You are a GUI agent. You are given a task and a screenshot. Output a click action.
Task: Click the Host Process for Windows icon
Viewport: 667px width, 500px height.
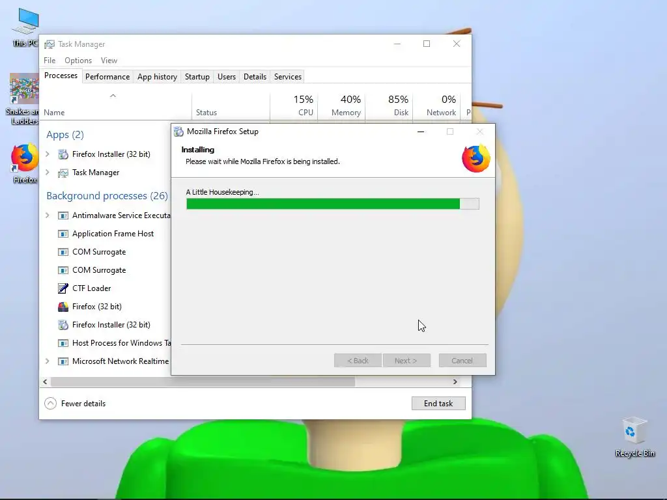pos(63,343)
